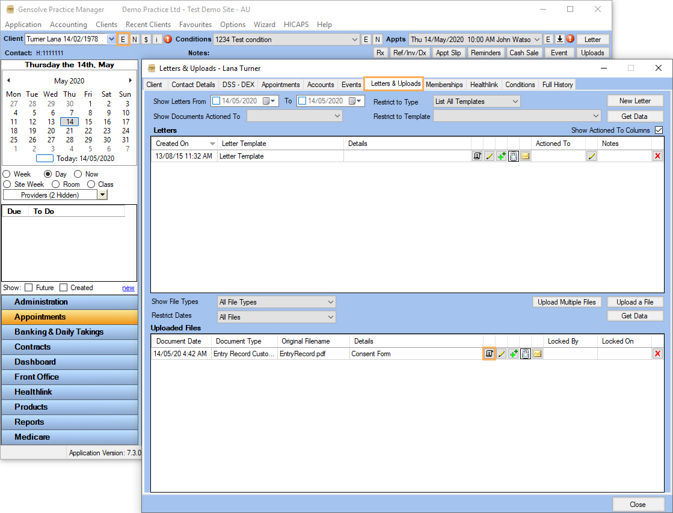The width and height of the screenshot is (673, 513).
Task: Click the padlock icon in Letter Template row
Action: pos(513,156)
